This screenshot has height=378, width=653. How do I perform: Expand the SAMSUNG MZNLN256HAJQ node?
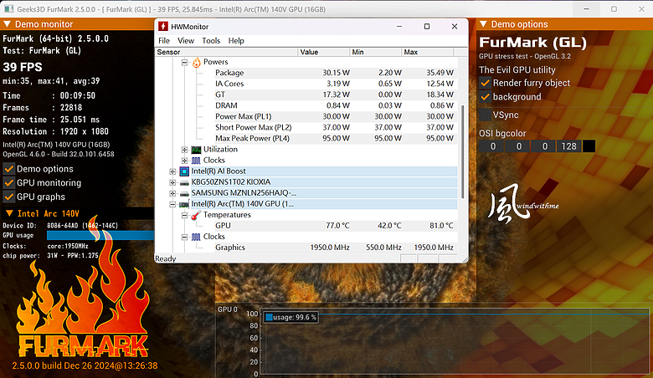click(x=172, y=193)
